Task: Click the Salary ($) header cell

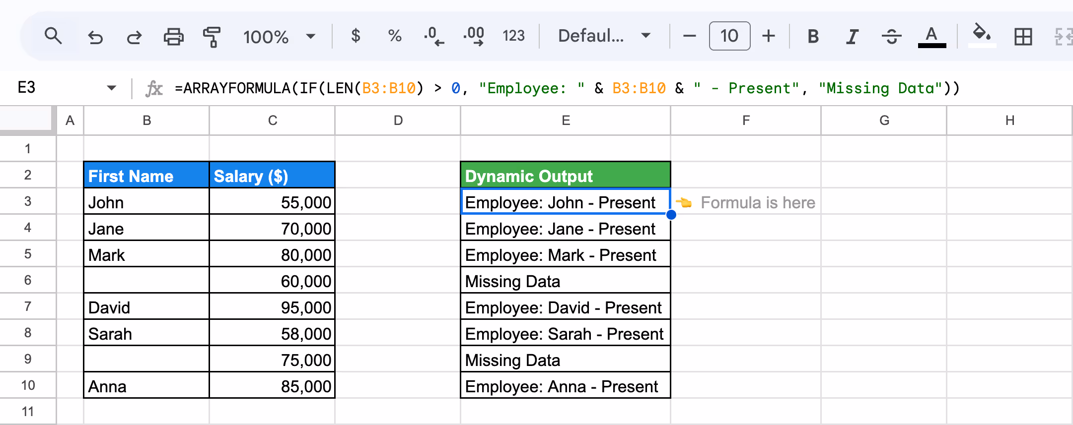Action: coord(272,175)
